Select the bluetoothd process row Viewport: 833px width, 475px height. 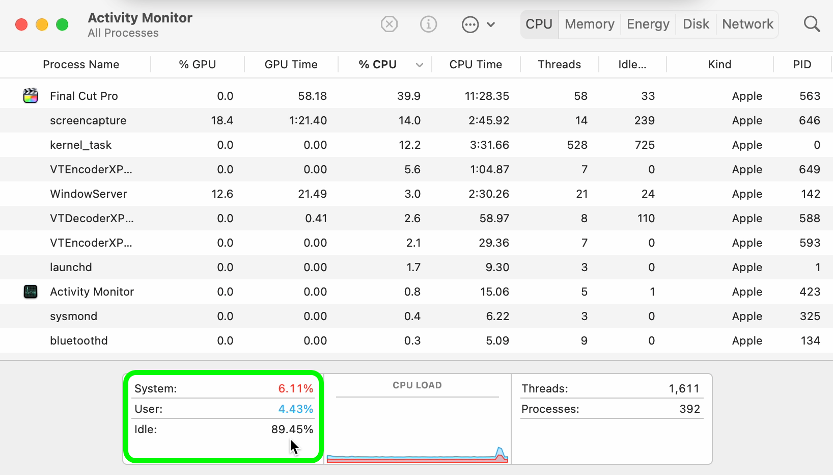pyautogui.click(x=416, y=340)
